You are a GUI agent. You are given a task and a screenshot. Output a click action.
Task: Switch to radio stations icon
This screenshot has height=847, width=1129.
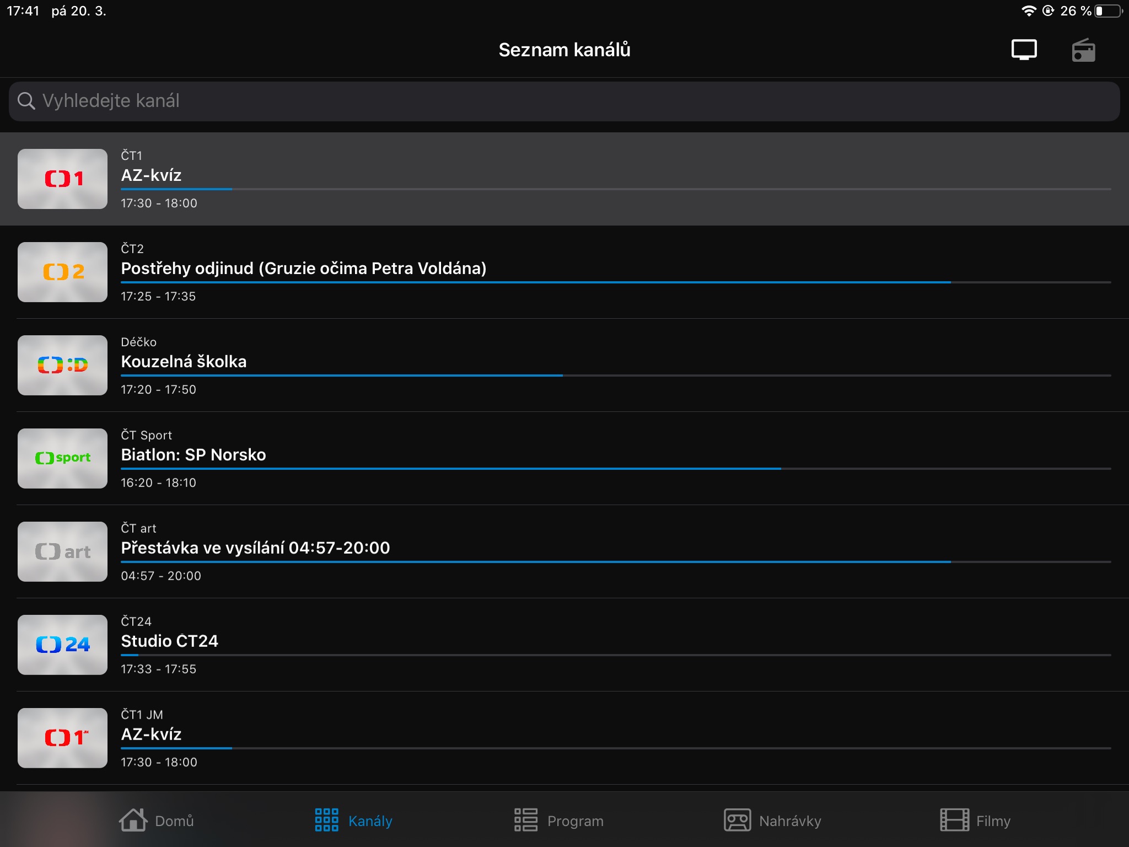tap(1083, 50)
